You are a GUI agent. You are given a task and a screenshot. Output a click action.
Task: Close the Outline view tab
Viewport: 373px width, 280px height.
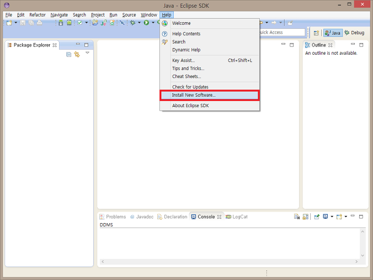pos(330,45)
